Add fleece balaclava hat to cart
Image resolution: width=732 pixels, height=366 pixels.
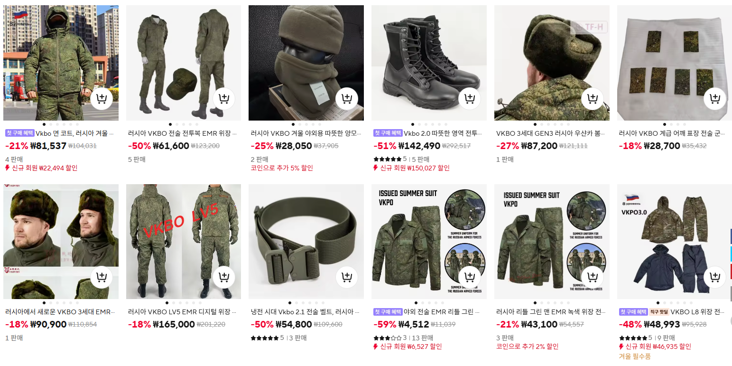point(347,99)
